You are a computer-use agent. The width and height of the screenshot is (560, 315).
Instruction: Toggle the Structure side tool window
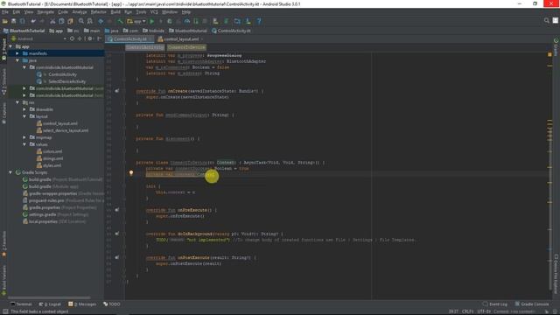(x=3, y=82)
